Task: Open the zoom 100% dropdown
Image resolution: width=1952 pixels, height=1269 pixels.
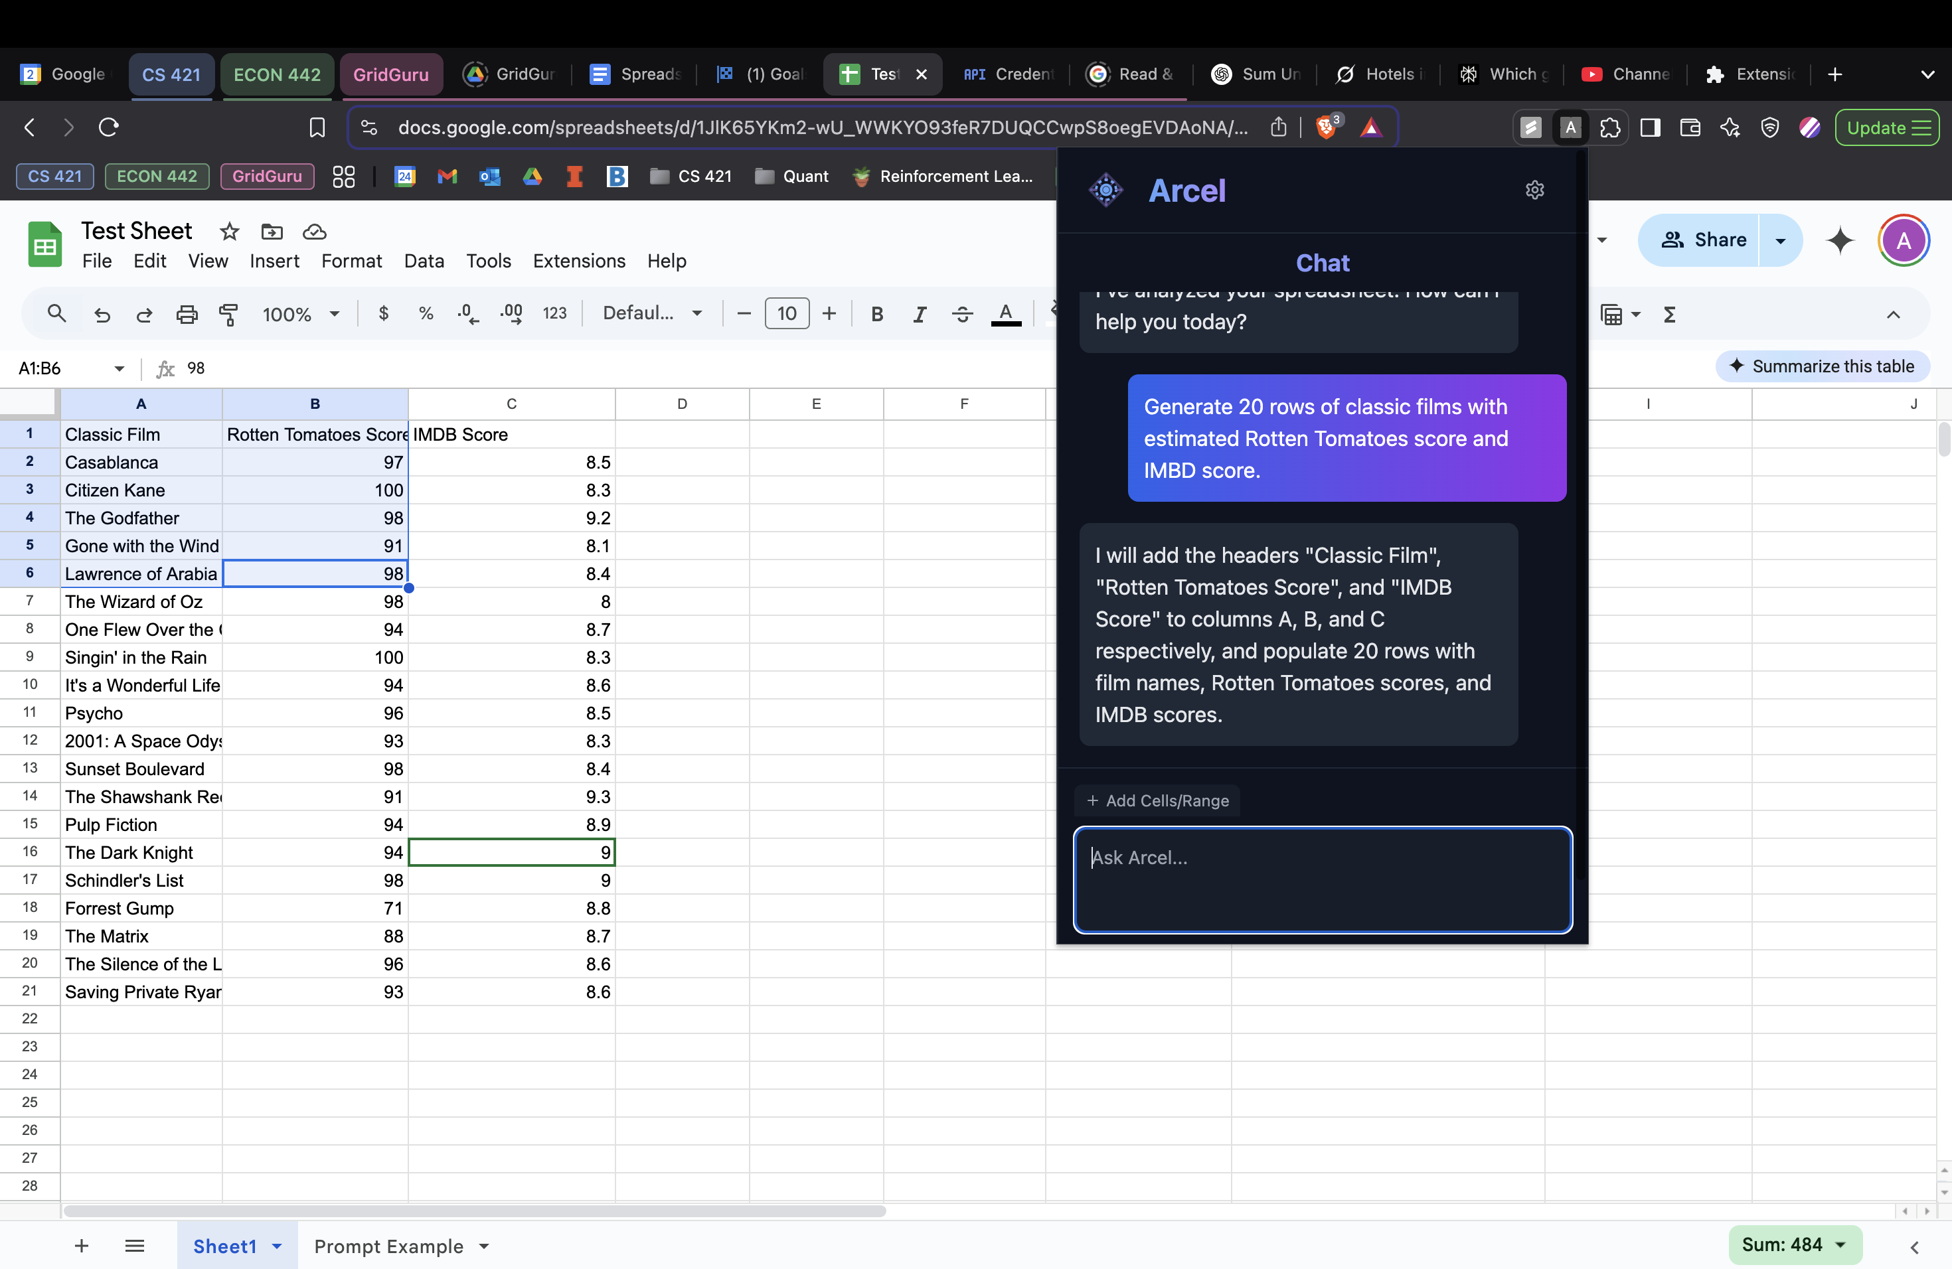Action: coord(300,314)
